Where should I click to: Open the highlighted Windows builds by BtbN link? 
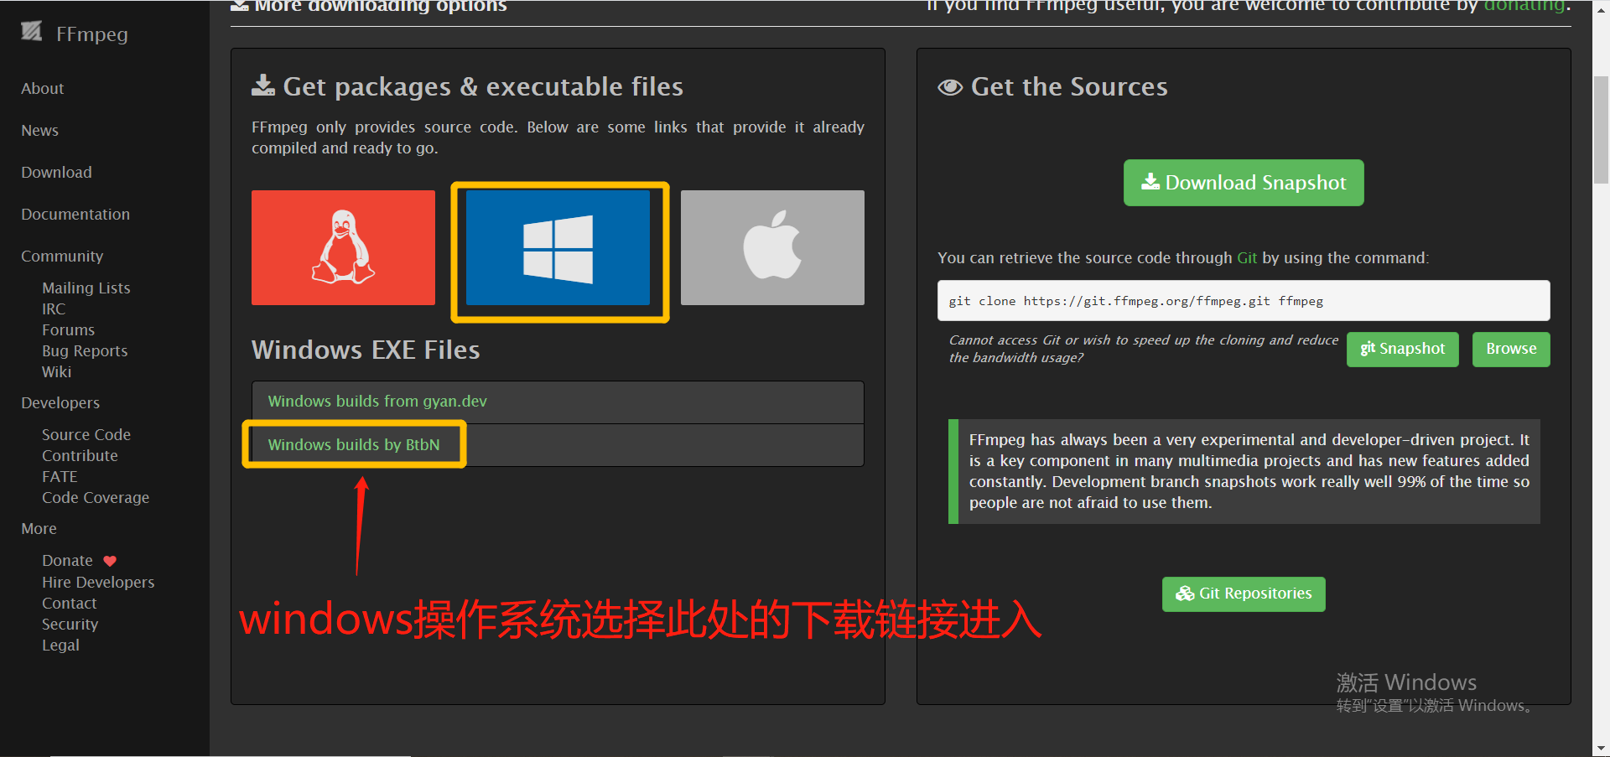pyautogui.click(x=354, y=444)
